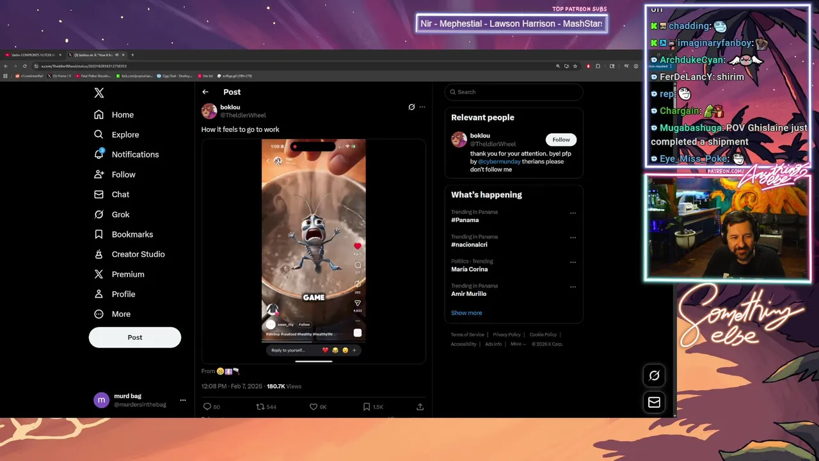The width and height of the screenshot is (819, 461).
Task: Open a new browser tab
Action: pyautogui.click(x=132, y=55)
